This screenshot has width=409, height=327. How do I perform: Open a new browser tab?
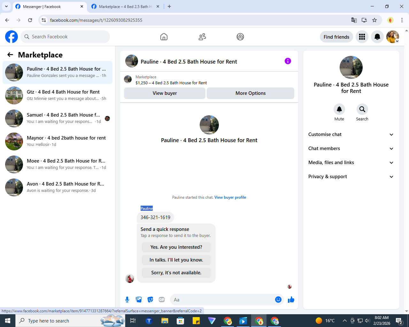[169, 6]
